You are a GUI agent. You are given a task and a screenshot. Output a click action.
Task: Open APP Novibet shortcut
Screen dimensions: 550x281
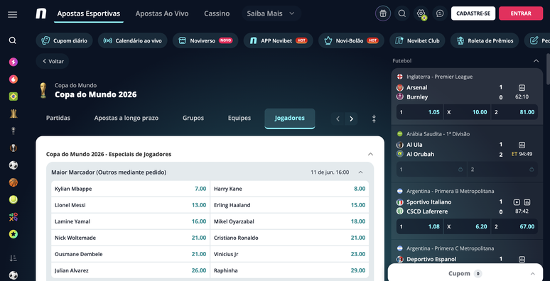(278, 40)
